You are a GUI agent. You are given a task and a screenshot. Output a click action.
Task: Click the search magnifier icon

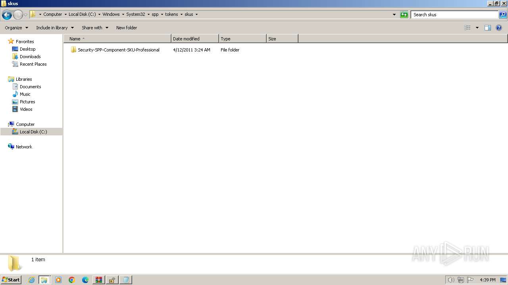pyautogui.click(x=503, y=15)
